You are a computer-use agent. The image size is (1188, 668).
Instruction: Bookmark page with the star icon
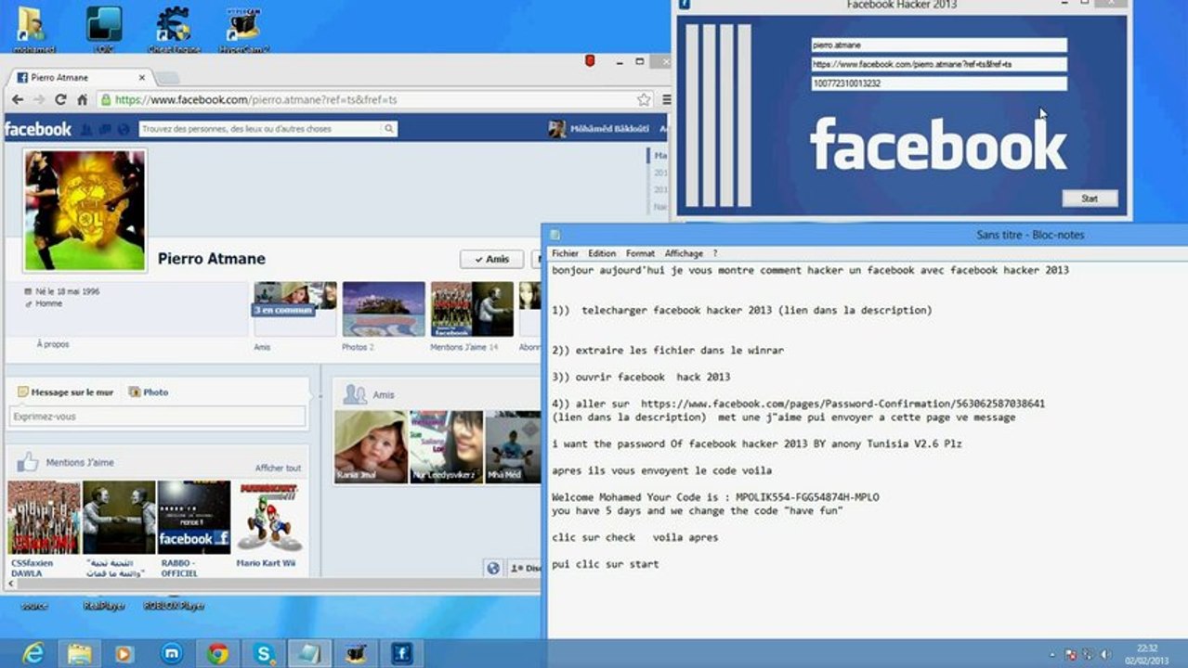click(x=644, y=99)
